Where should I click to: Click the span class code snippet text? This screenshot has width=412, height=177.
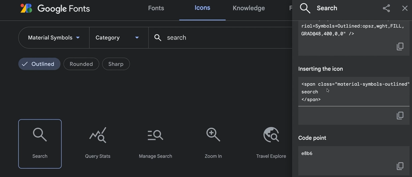tap(355, 92)
